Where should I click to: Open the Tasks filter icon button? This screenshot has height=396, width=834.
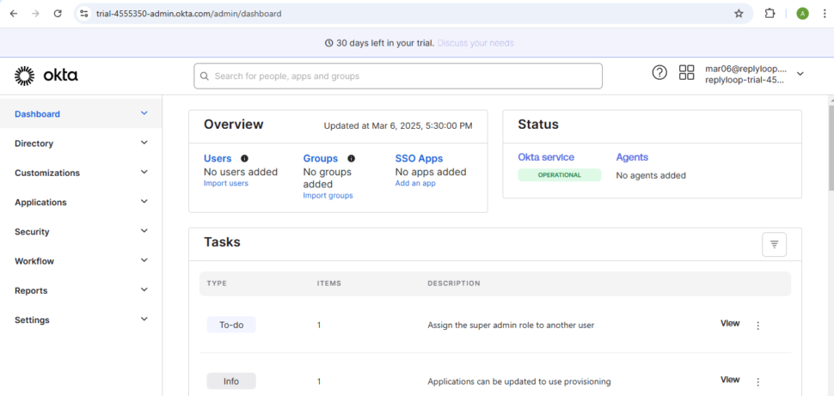pos(774,245)
